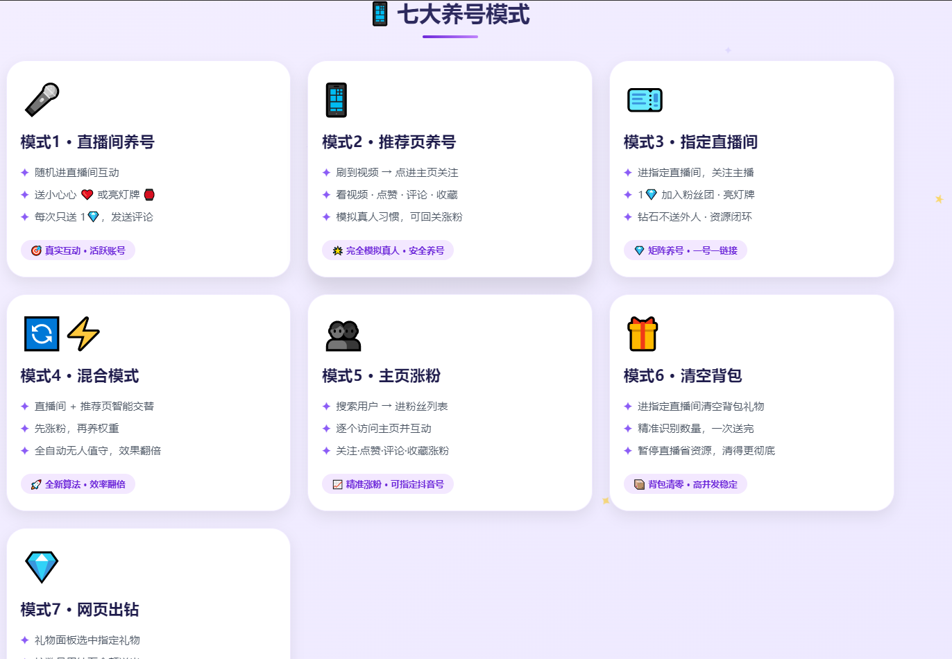Click the rocket icon in 全新算法 badge

click(36, 484)
